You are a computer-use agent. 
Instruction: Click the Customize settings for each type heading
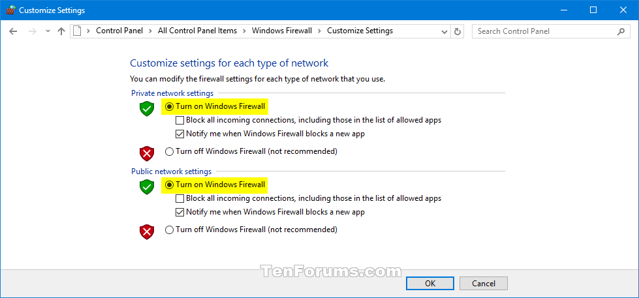pos(229,63)
